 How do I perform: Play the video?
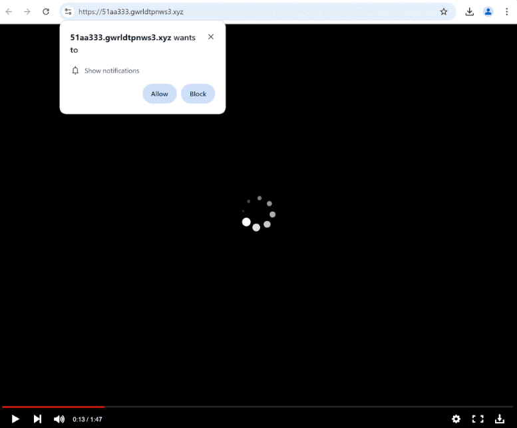[15, 419]
